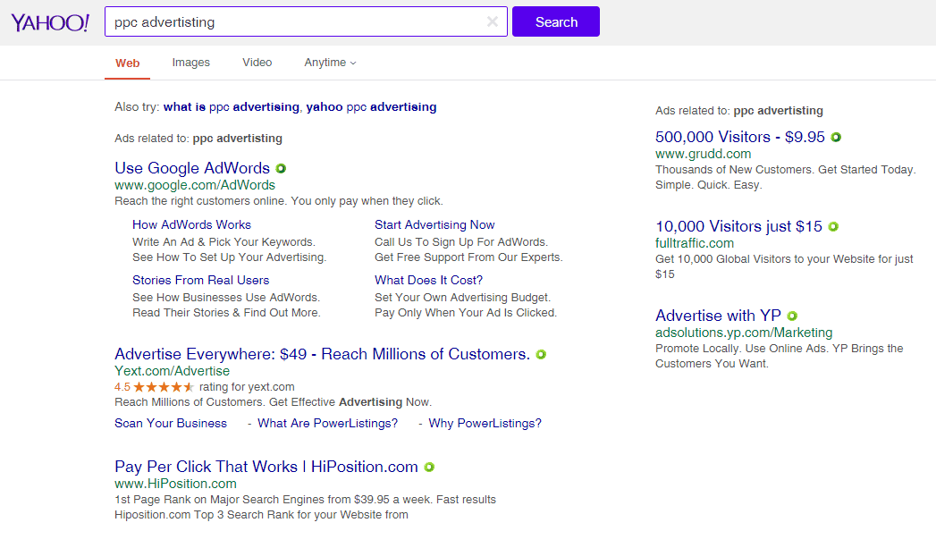Switch to the Video tab
The width and height of the screenshot is (936, 548).
pyautogui.click(x=257, y=63)
